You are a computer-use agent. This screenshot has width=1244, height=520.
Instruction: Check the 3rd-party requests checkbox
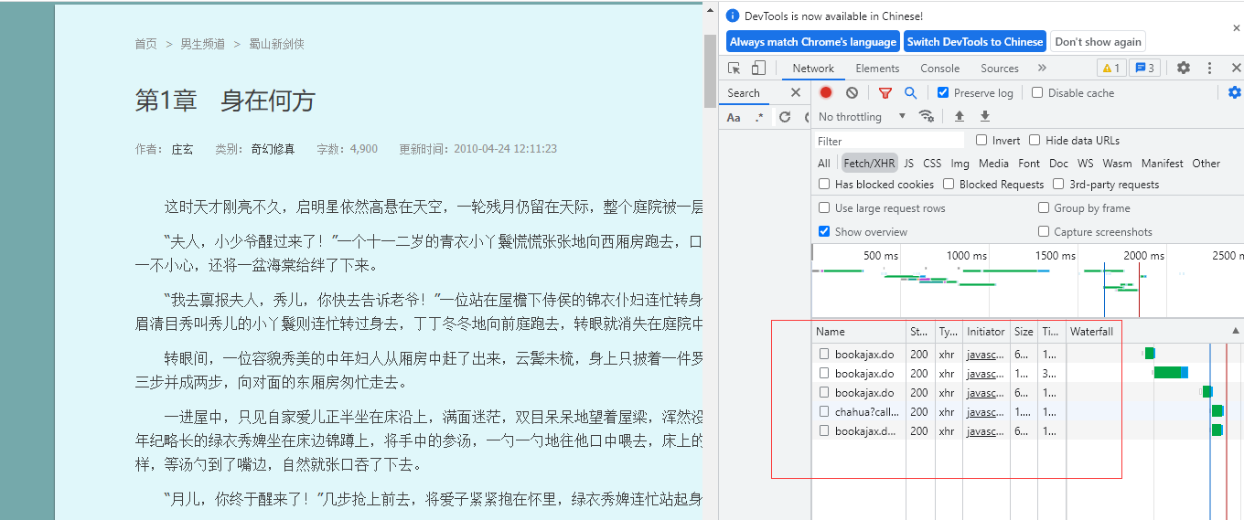1058,184
